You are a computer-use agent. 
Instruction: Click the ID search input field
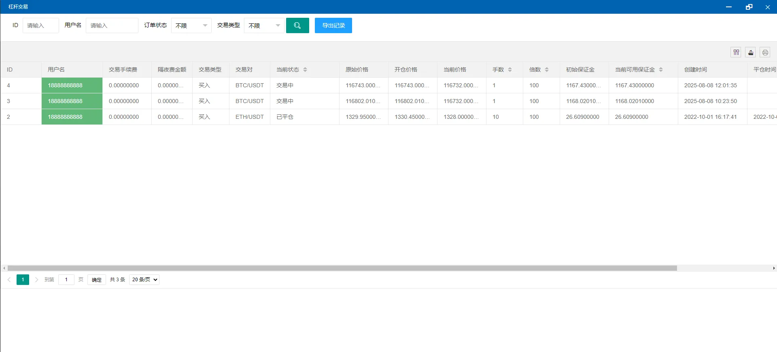point(40,25)
